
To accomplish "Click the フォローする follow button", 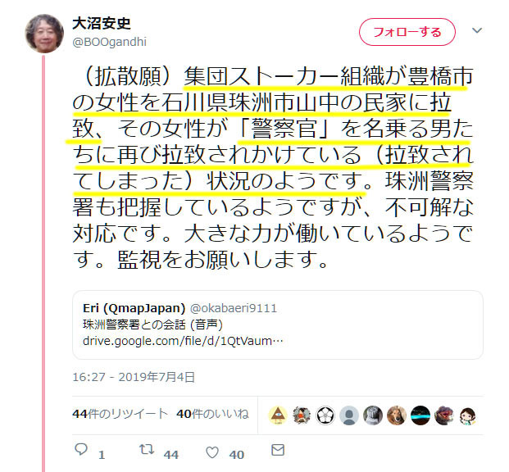I will [407, 32].
